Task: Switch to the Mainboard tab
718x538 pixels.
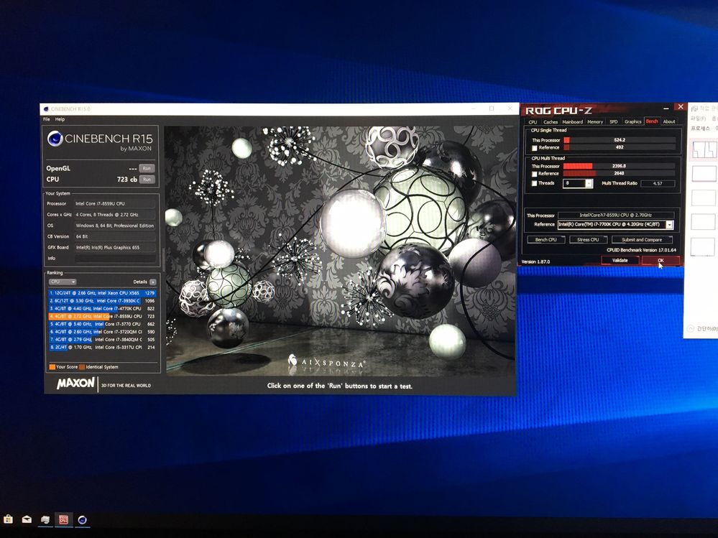Action: pyautogui.click(x=572, y=121)
